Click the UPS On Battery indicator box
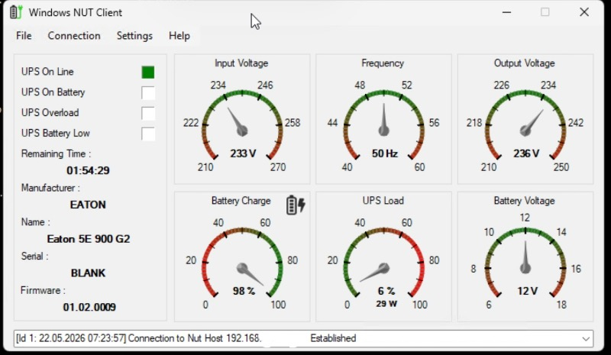611x355 pixels. (148, 92)
